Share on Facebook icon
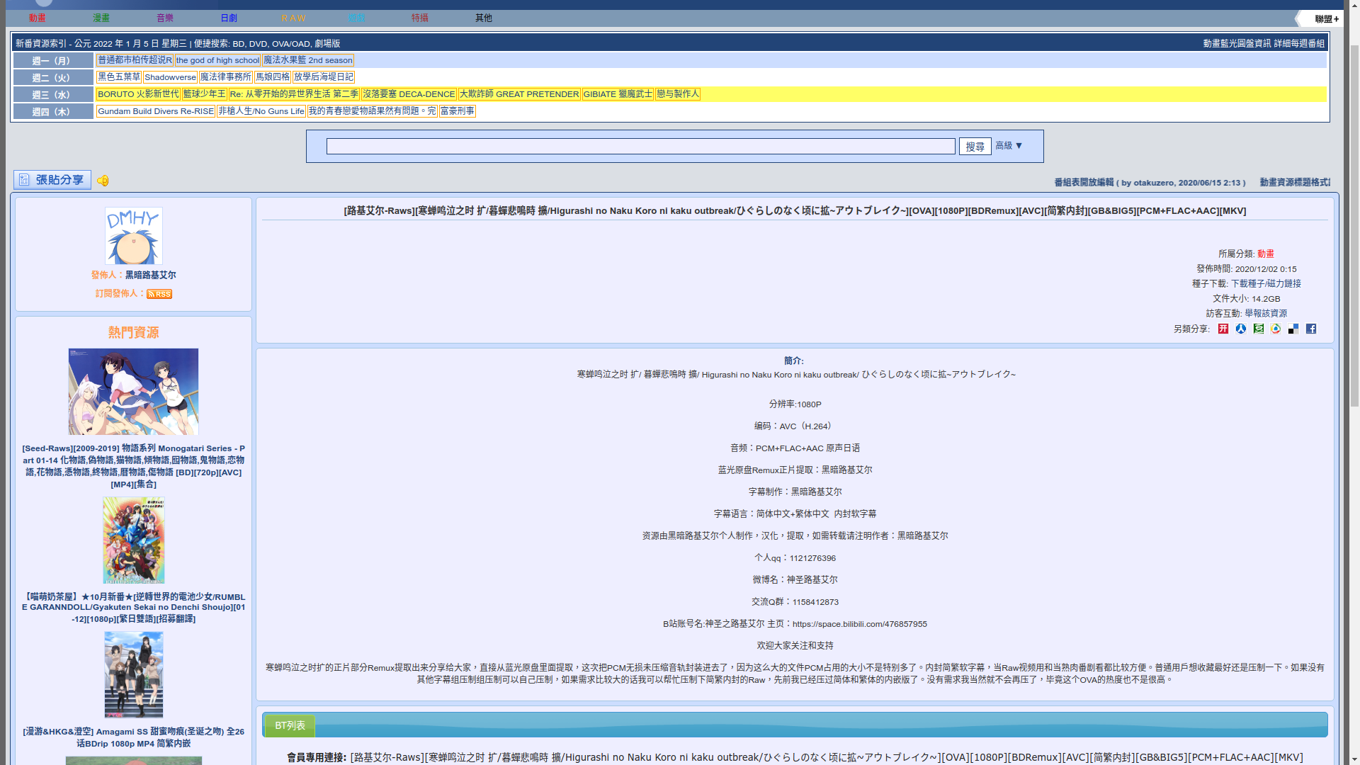This screenshot has width=1360, height=765. point(1311,329)
